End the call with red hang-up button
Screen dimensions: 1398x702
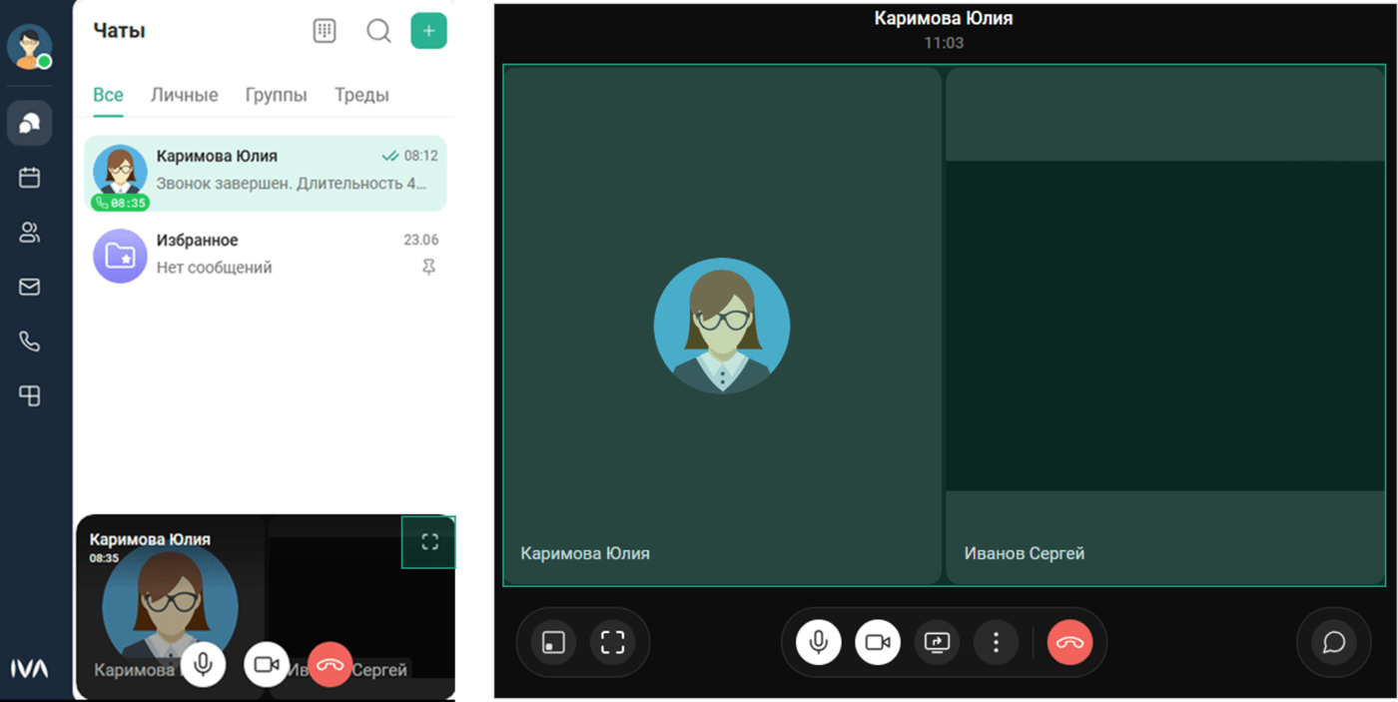(1069, 642)
